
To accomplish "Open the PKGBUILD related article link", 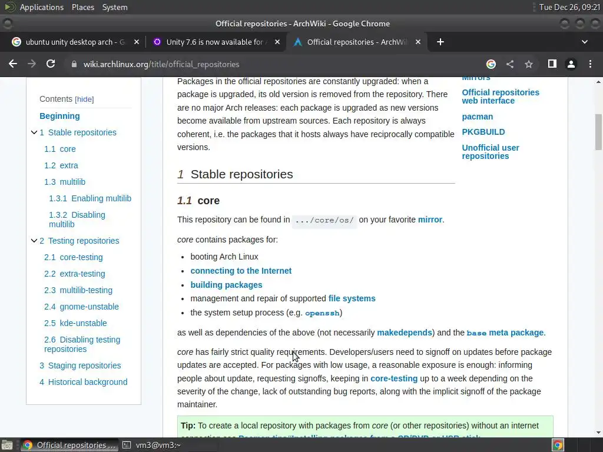I will point(483,132).
